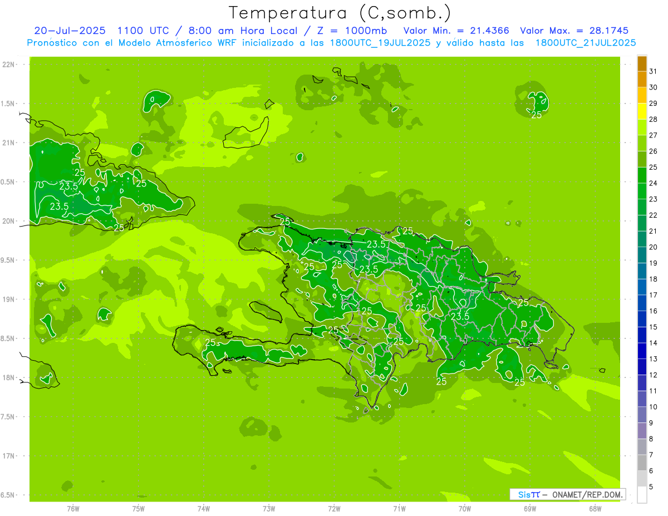Image resolution: width=668 pixels, height=516 pixels.
Task: Click the 'Temperatura (C,somb.)' title
Action: click(x=340, y=13)
